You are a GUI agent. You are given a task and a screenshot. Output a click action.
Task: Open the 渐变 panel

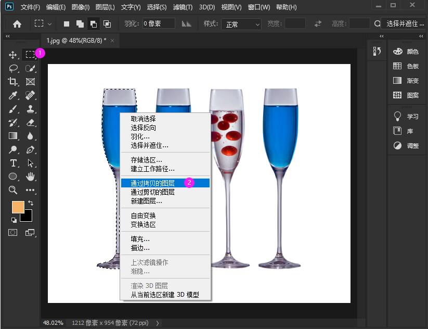[x=406, y=81]
